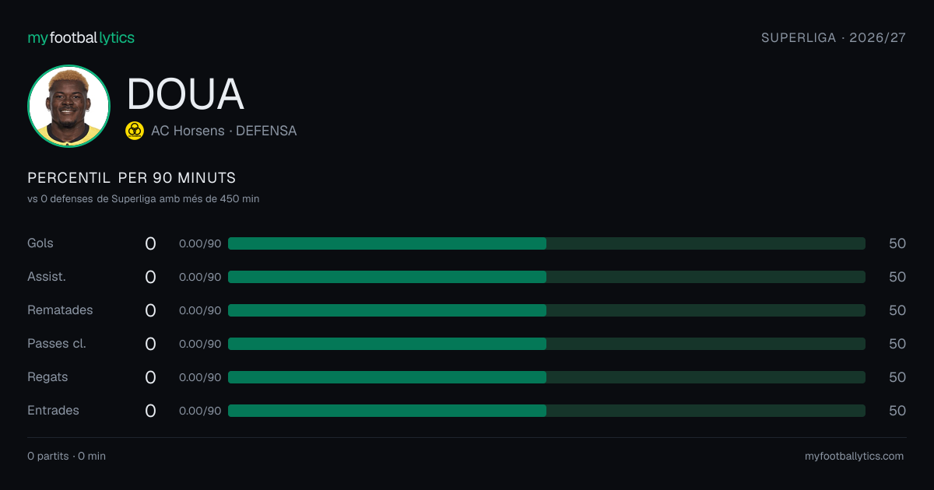
Task: Click the comparison subtitle about 450 min
Action: 143,199
